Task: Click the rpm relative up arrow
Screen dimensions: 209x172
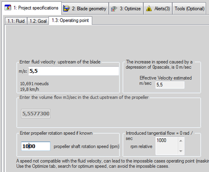Action: (181, 141)
